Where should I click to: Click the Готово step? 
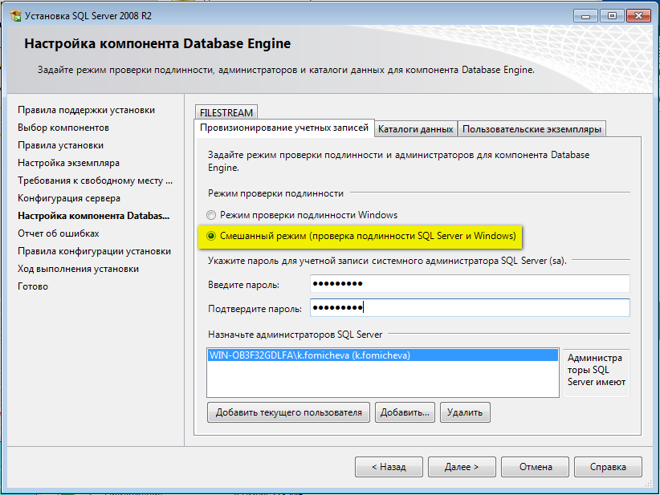[33, 286]
